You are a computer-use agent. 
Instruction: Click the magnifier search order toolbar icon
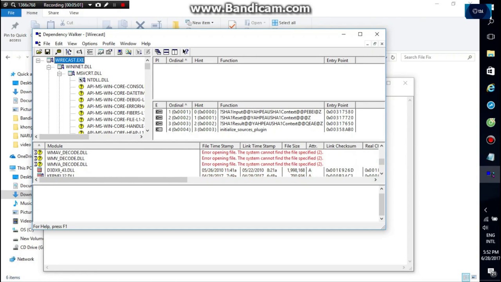[128, 52]
